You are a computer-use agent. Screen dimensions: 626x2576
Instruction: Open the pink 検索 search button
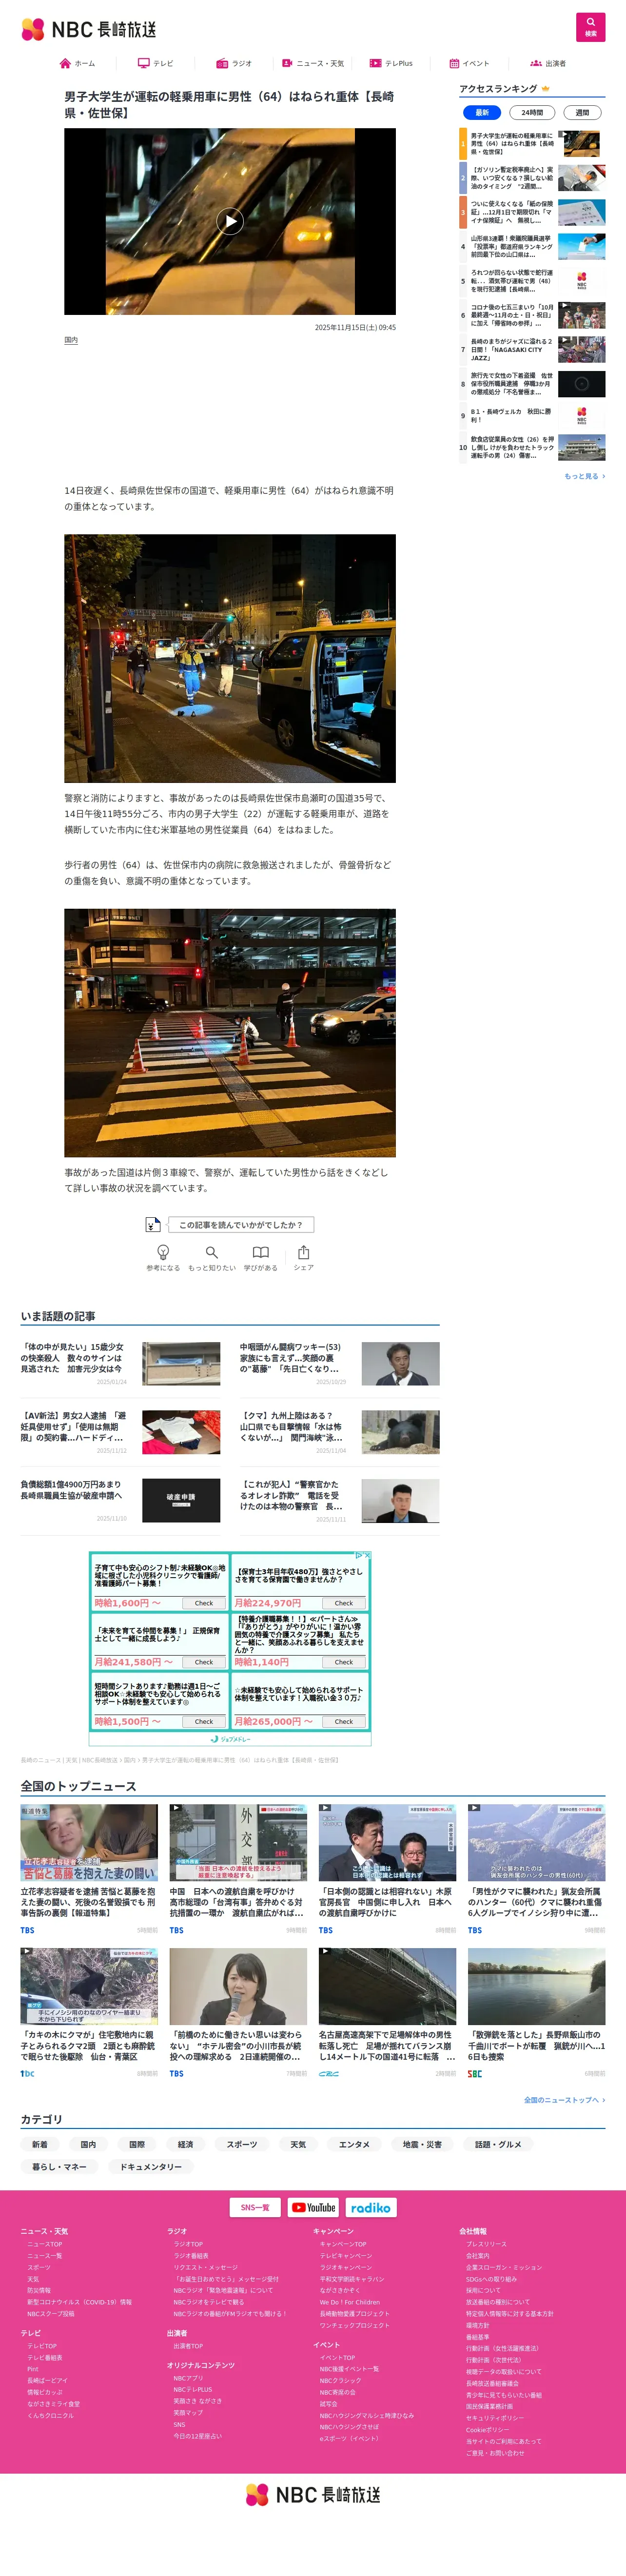point(590,27)
